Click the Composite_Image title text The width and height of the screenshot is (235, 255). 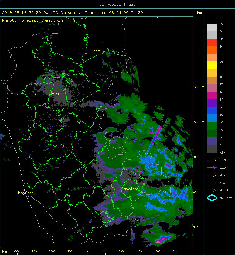118,5
